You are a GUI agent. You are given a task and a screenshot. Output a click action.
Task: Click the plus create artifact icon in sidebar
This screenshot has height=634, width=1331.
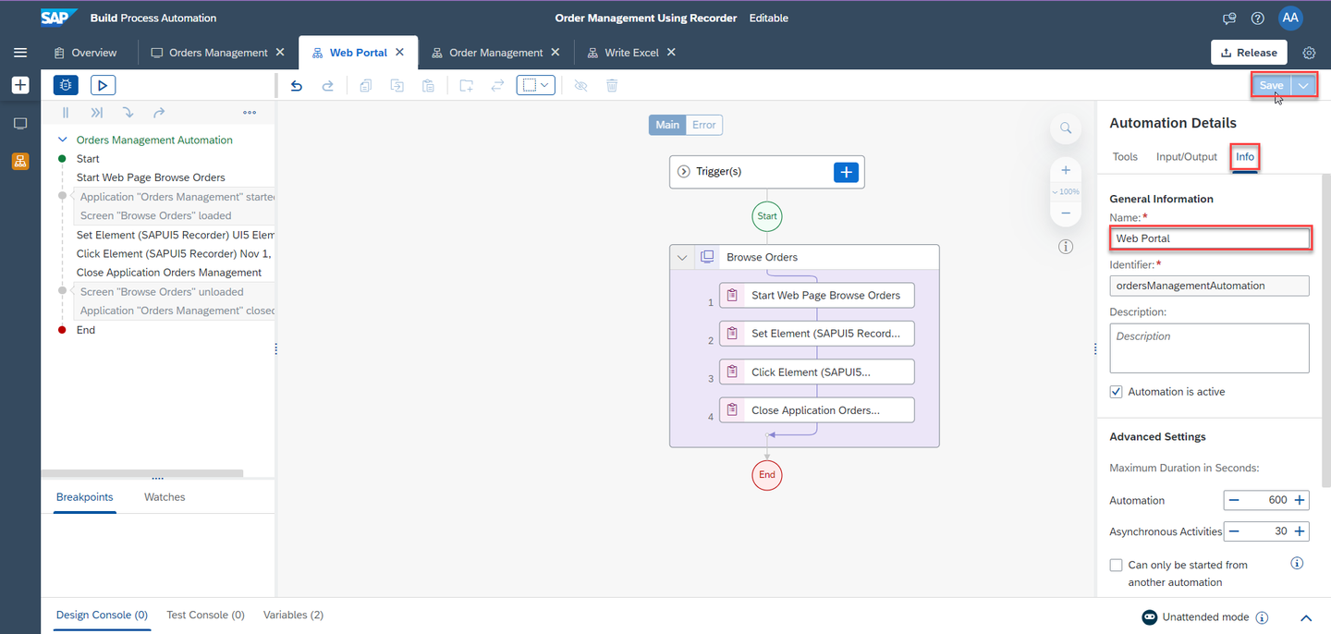click(x=20, y=85)
